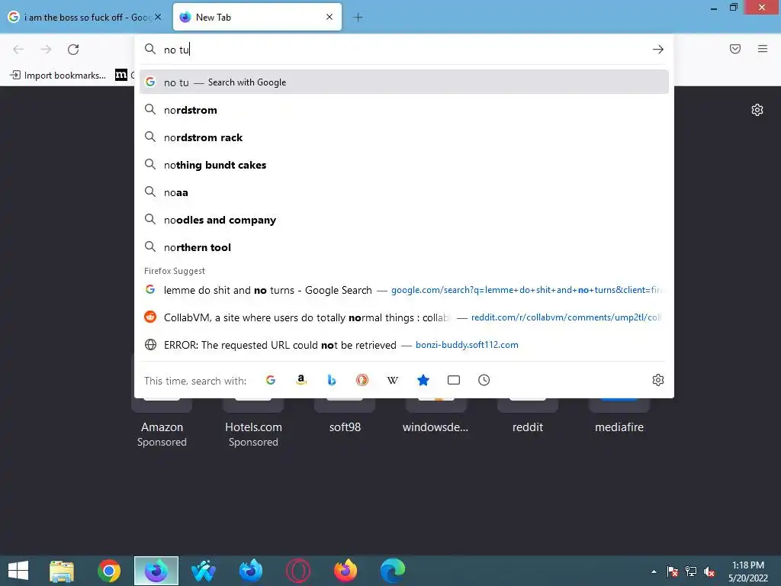Search this time with Google icon

271,380
